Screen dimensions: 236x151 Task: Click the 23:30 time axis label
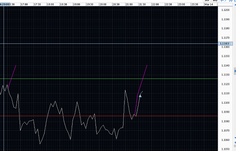click(195, 5)
